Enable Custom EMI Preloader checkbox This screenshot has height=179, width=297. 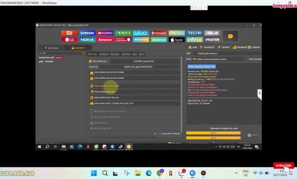(159, 134)
